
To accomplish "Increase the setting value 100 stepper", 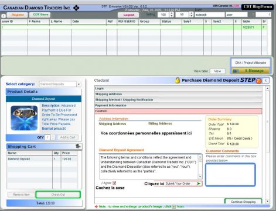I will 172,13.
